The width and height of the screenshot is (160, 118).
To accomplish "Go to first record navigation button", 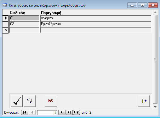I will [x=25, y=112].
